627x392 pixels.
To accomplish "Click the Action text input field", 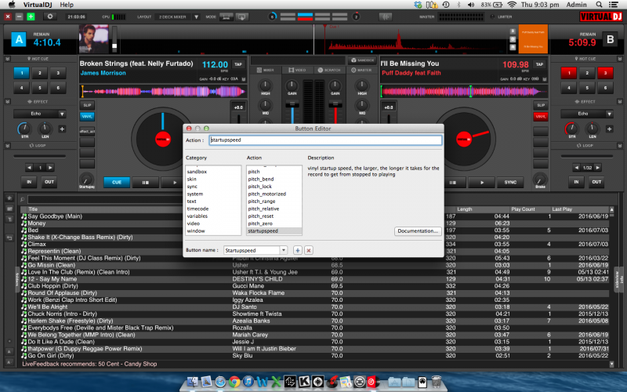I will tap(325, 140).
